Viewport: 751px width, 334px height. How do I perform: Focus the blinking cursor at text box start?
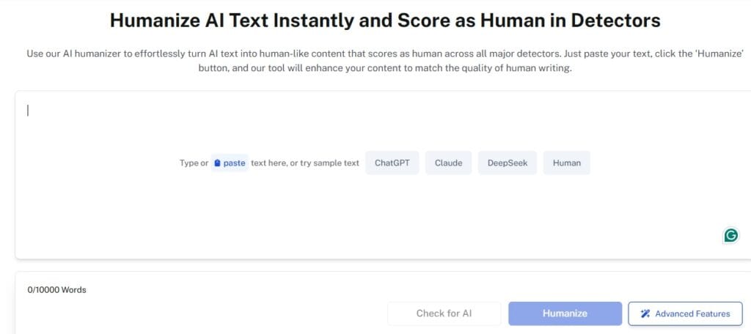pyautogui.click(x=28, y=111)
